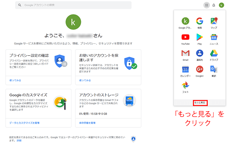The height and width of the screenshot is (150, 227).
Task: Click the Google customization icon
Action: coord(61,103)
